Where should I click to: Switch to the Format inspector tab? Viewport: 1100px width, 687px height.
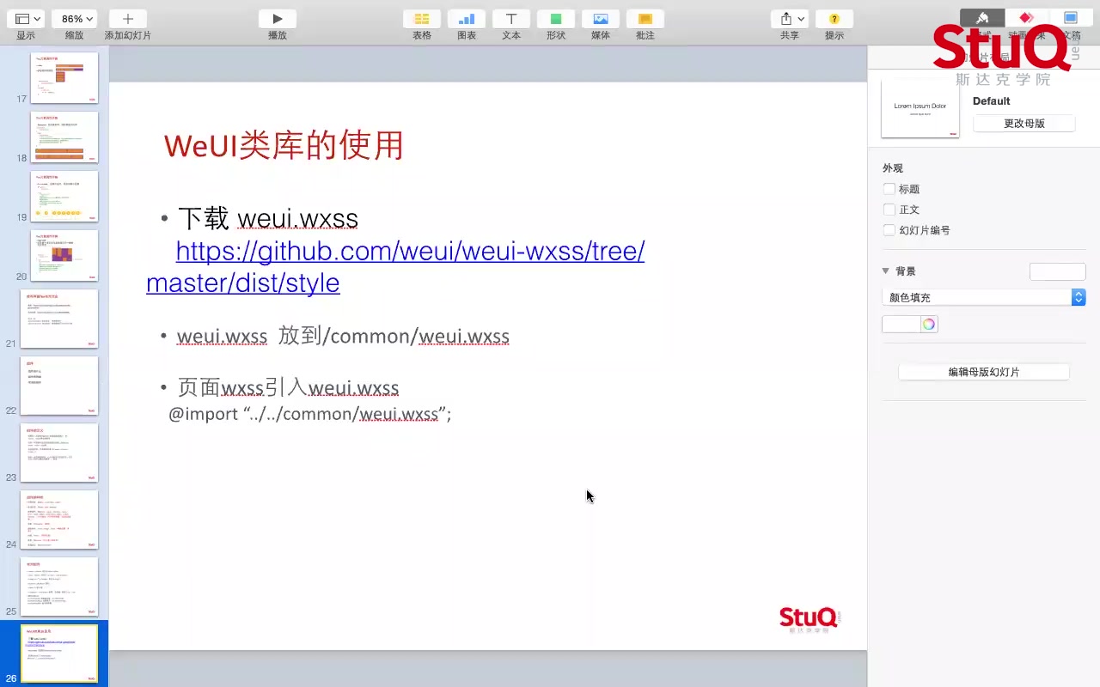click(x=982, y=19)
